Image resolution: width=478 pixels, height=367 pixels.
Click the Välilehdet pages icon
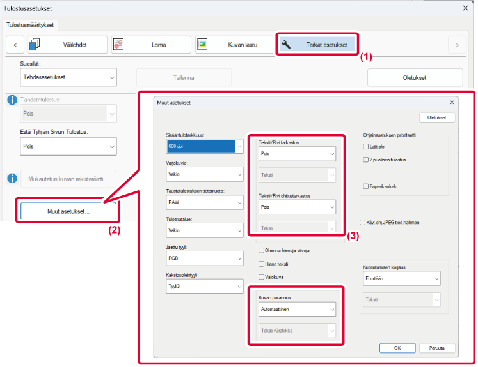click(35, 45)
